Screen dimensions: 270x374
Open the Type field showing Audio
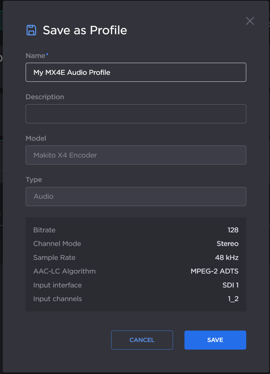[136, 197]
